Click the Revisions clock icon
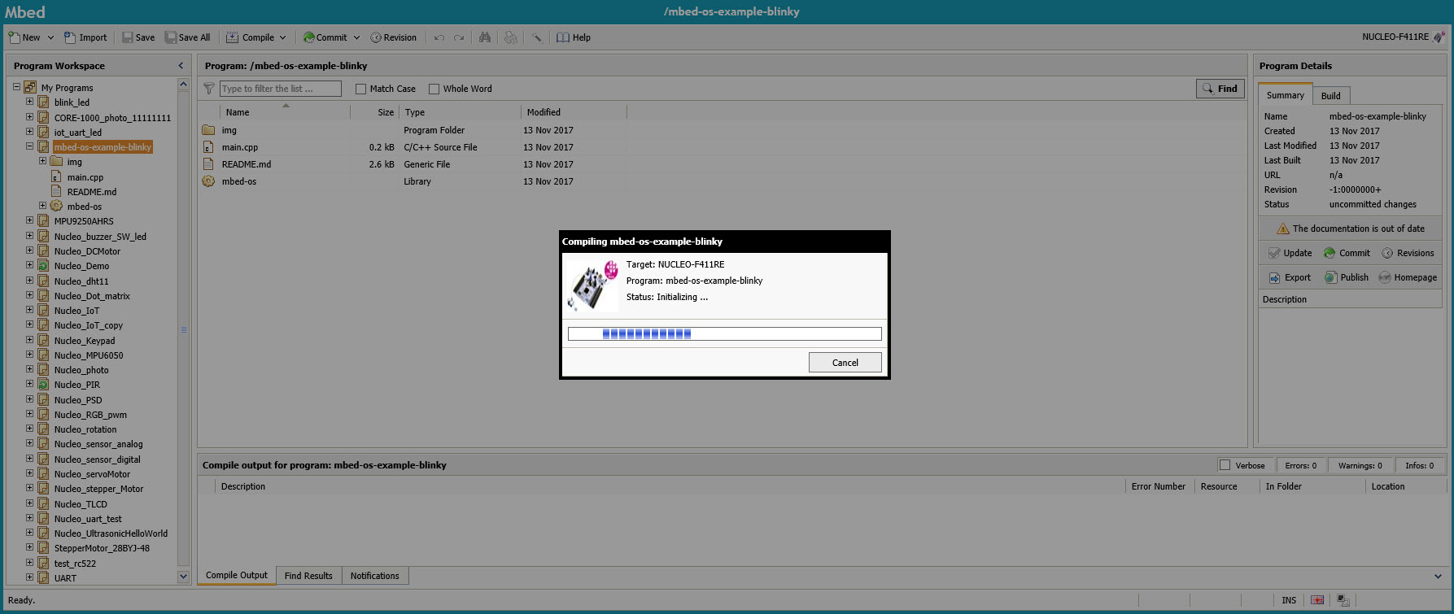This screenshot has height=614, width=1454. tap(1387, 253)
